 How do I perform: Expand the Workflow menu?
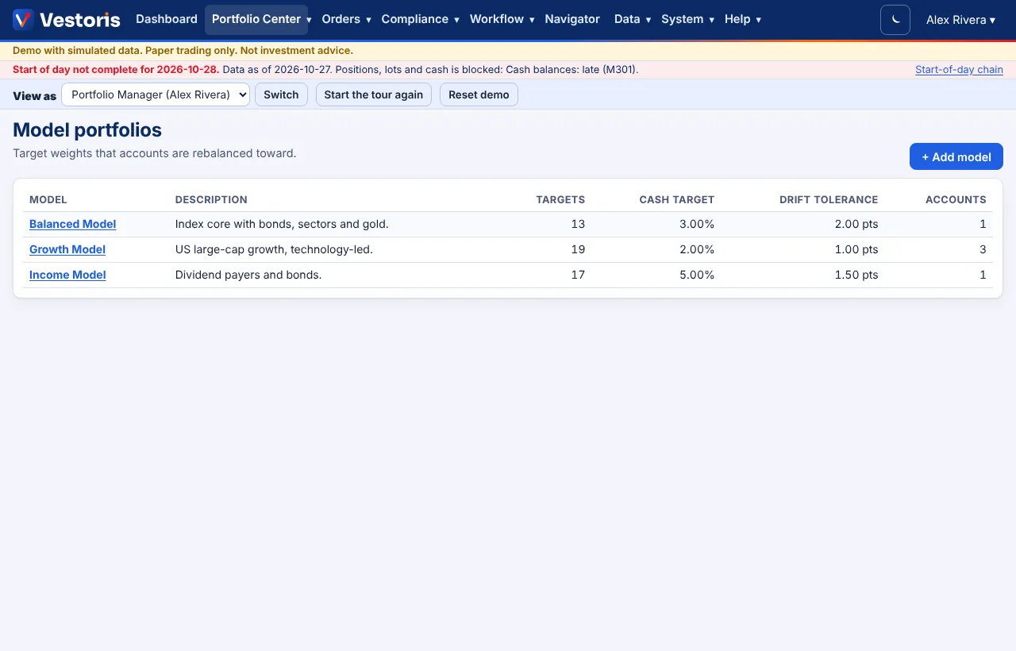pyautogui.click(x=502, y=20)
